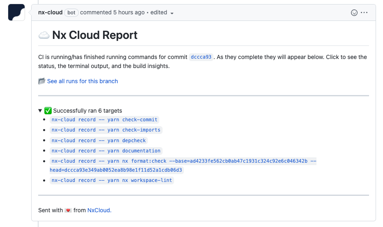Collapse the Successfully ran 6 targets section
The width and height of the screenshot is (383, 227).
tap(40, 111)
